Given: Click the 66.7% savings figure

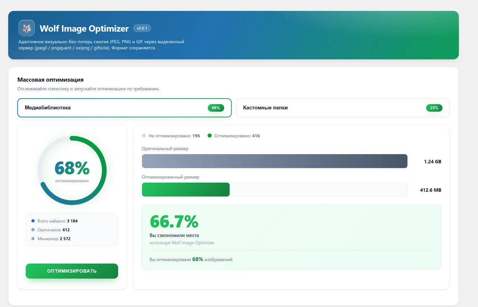Looking at the screenshot, I should (174, 222).
